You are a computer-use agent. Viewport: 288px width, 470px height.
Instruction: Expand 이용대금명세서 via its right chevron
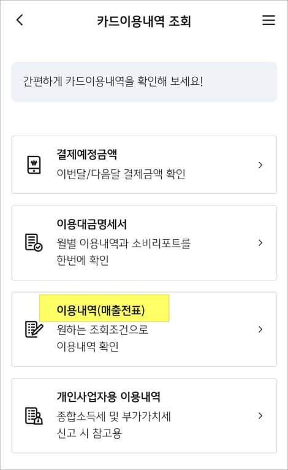[260, 243]
